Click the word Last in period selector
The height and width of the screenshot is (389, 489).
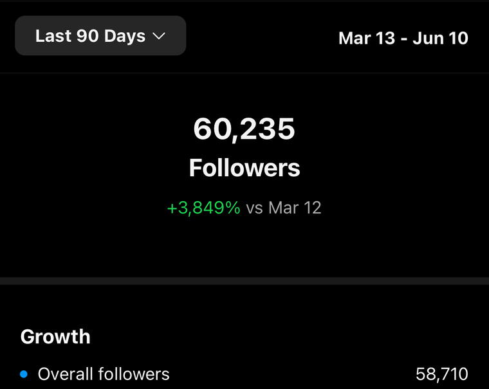[x=53, y=36]
